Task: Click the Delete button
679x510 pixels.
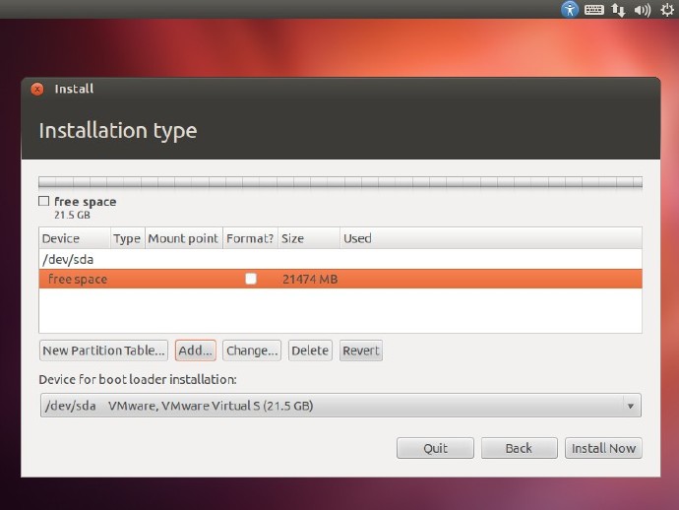Action: 310,351
